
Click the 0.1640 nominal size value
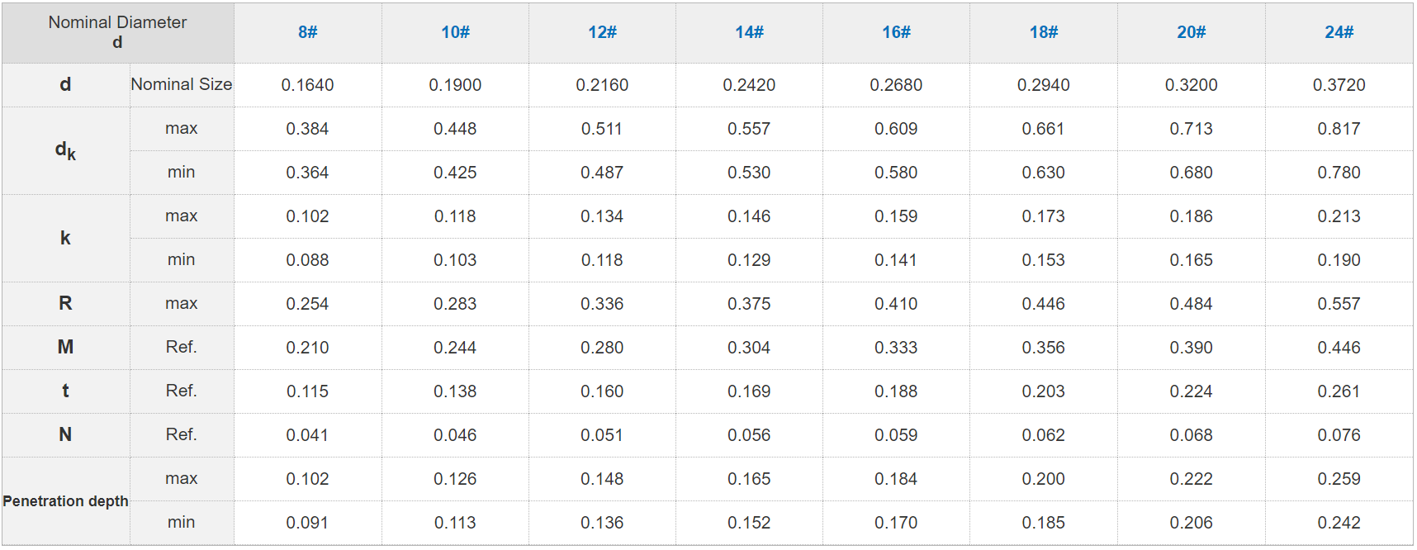coord(307,85)
